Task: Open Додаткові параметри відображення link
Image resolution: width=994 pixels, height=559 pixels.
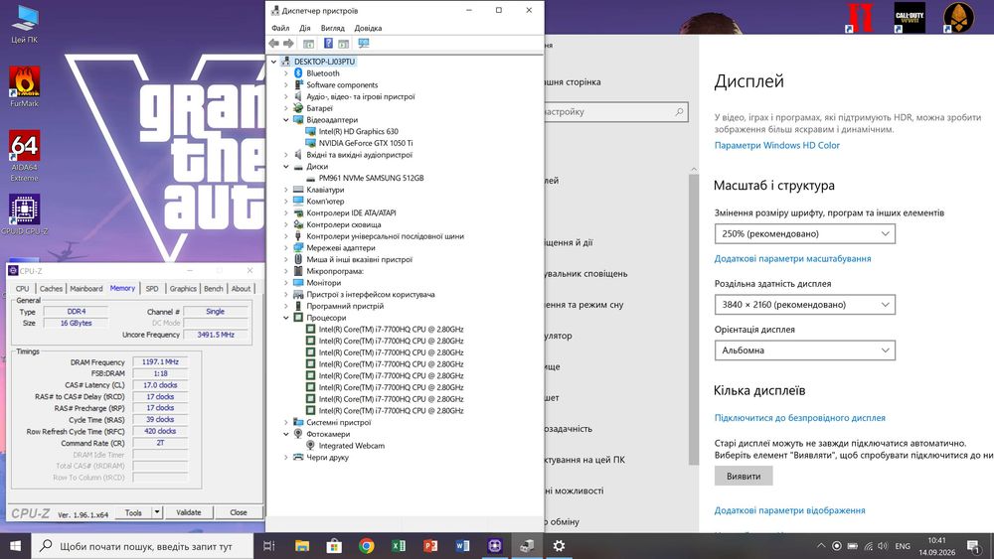Action: point(789,510)
